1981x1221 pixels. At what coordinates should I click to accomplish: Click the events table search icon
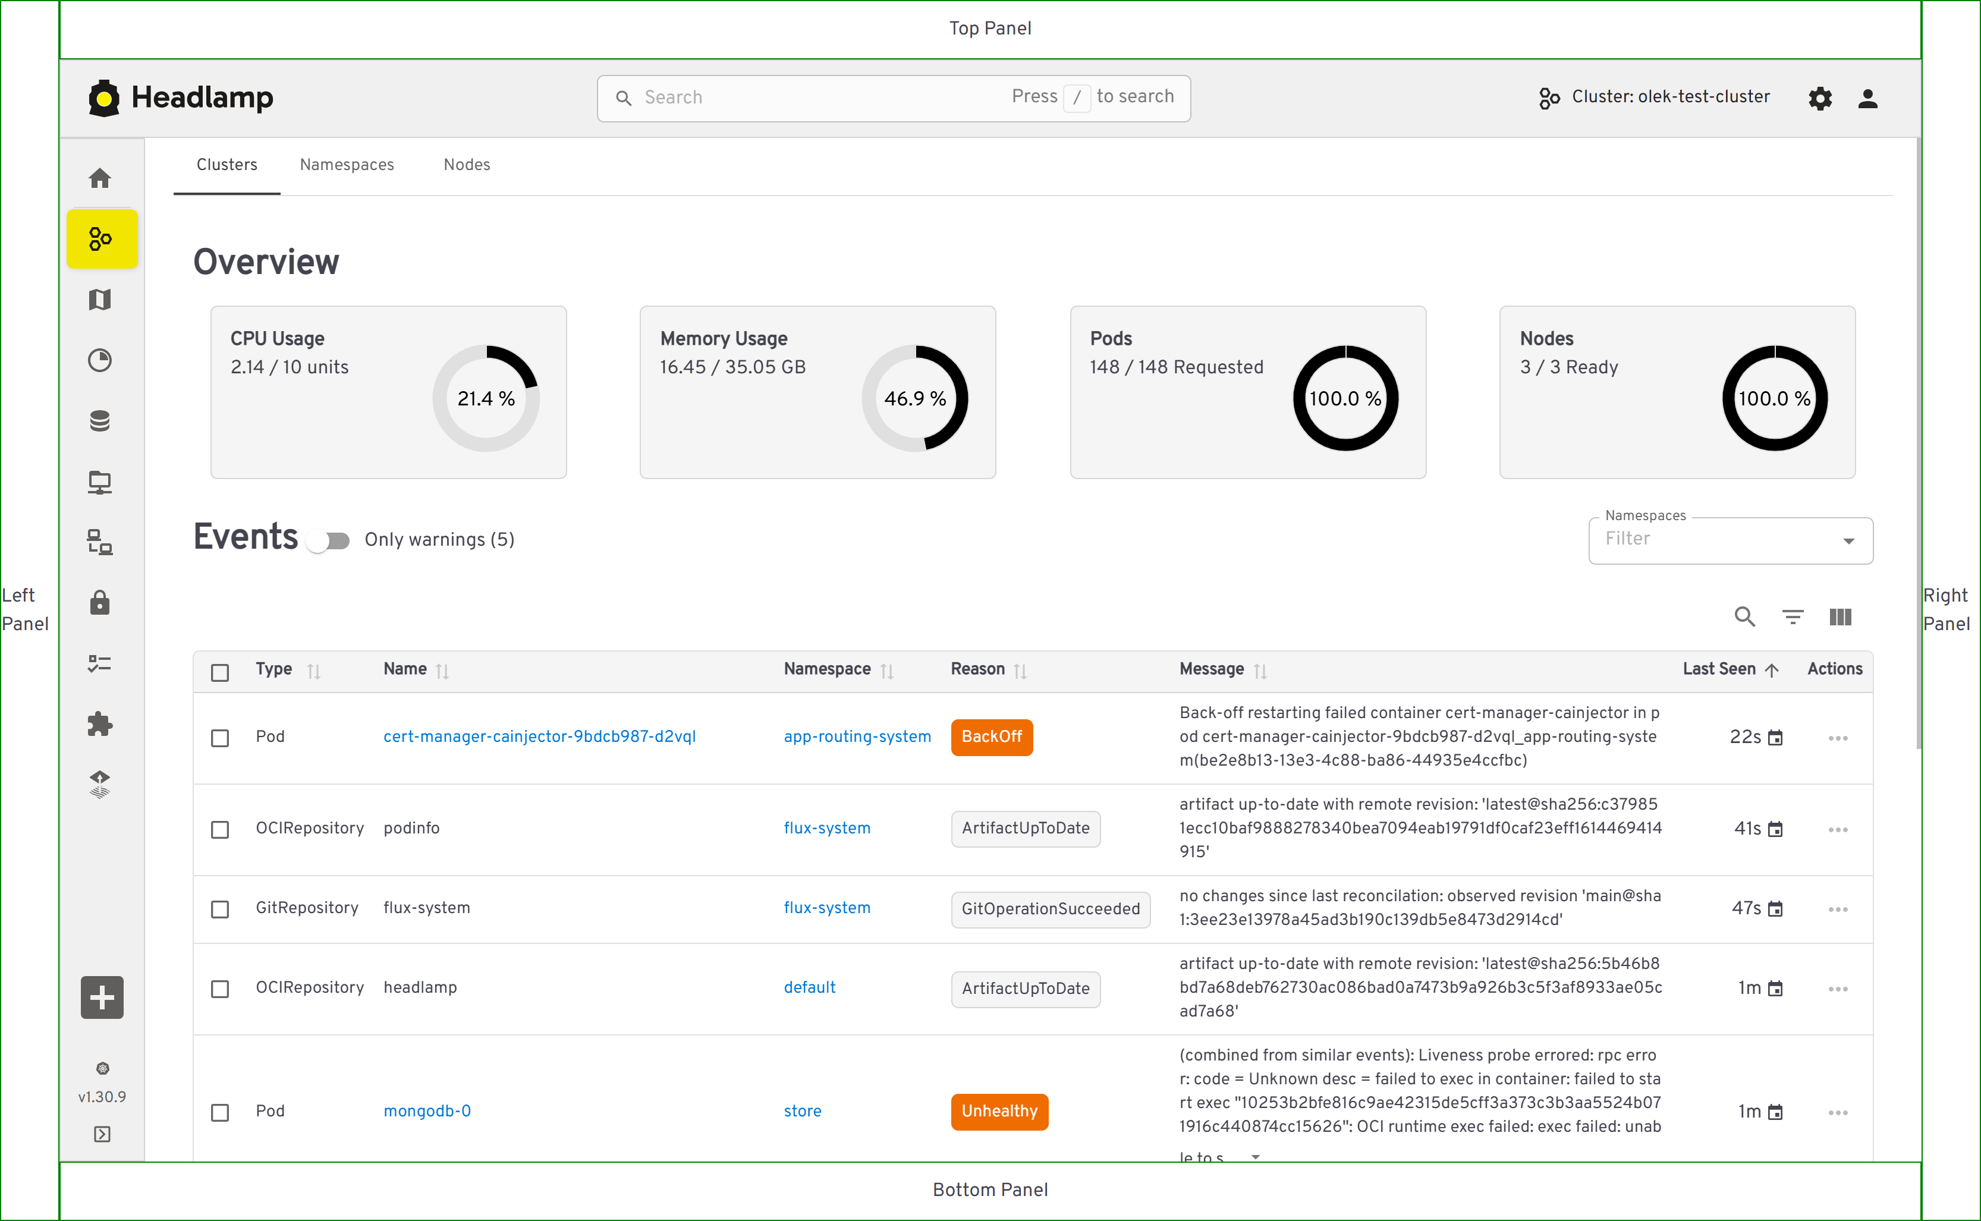(1745, 617)
